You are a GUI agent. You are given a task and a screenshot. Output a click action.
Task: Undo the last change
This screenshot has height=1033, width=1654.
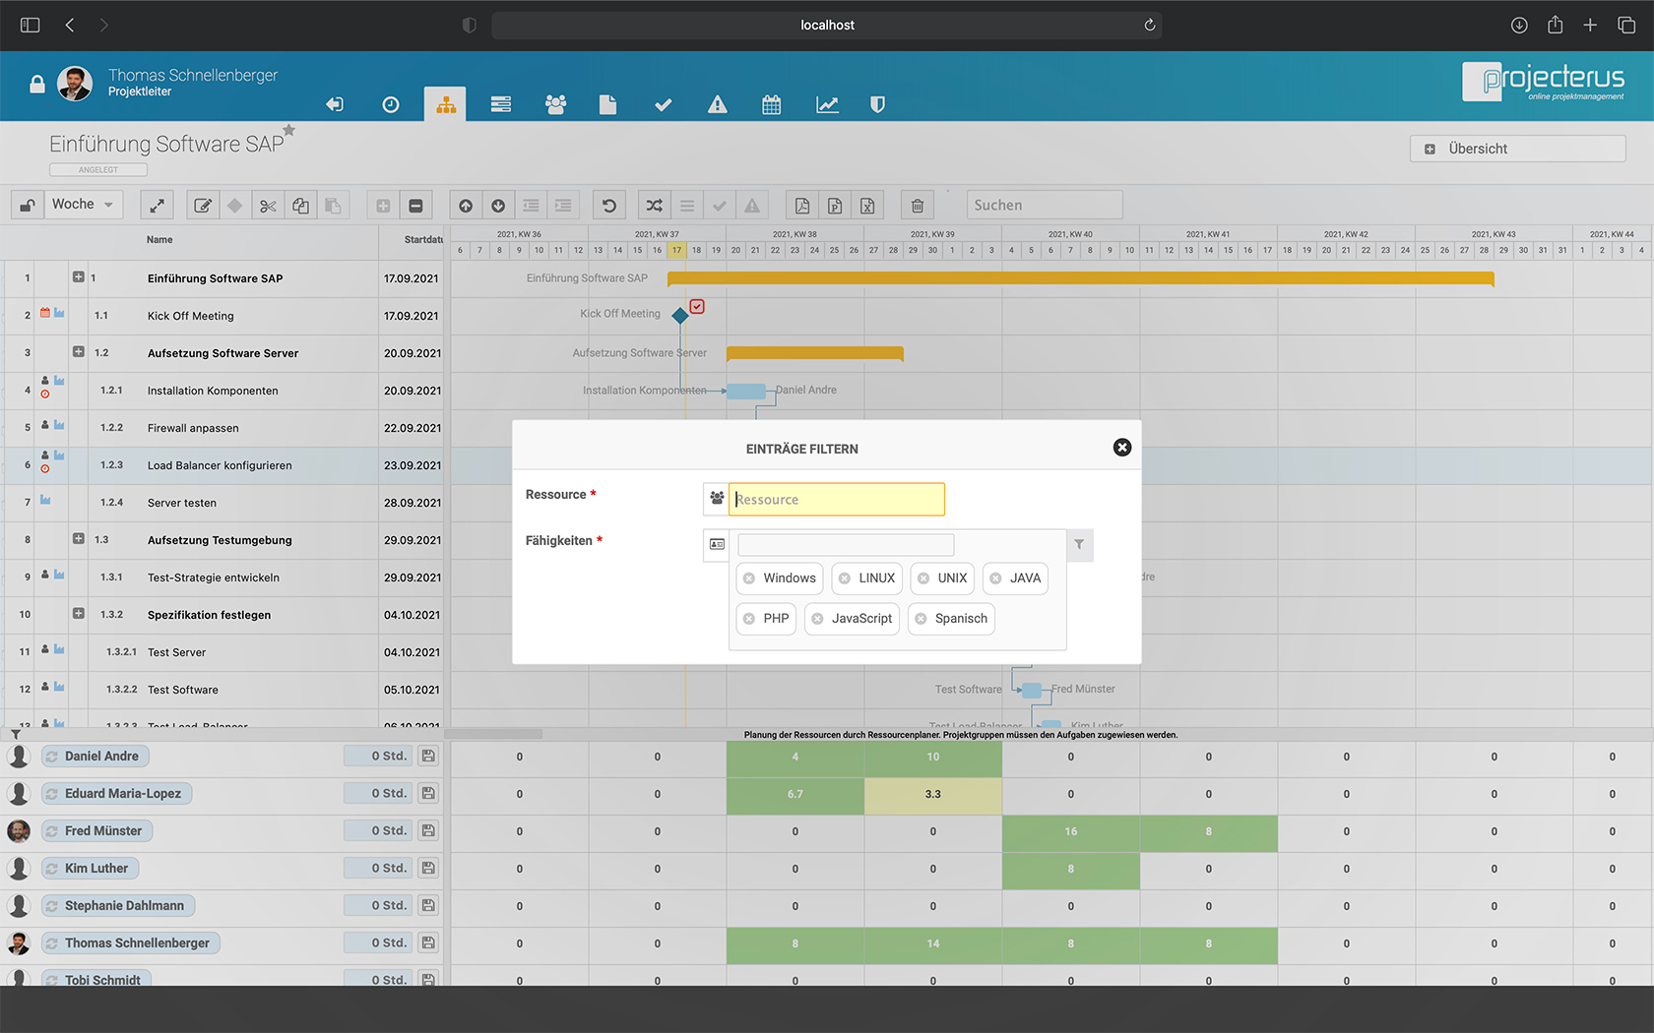pos(608,205)
